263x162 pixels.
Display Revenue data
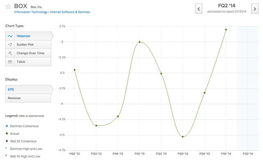click(28, 98)
